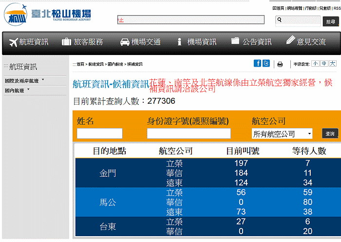Image resolution: width=341 pixels, height=242 pixels.
Task: Click 航班資訊 in the breadcrumb
Action: point(96,64)
